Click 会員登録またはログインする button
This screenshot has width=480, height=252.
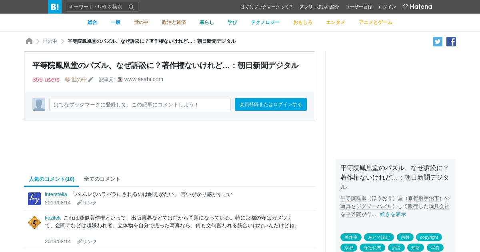pyautogui.click(x=271, y=104)
